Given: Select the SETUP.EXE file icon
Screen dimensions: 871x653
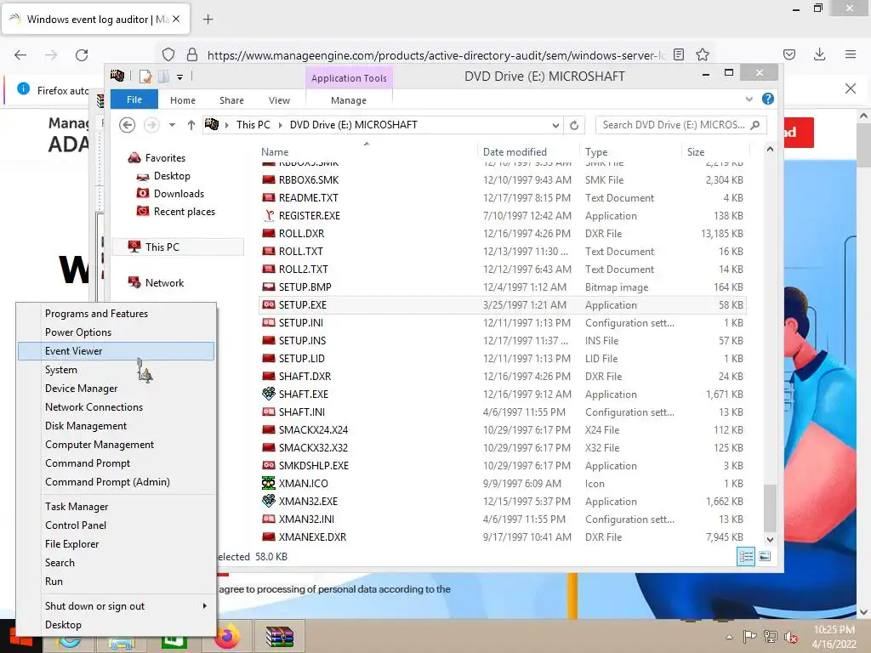Looking at the screenshot, I should pos(268,305).
